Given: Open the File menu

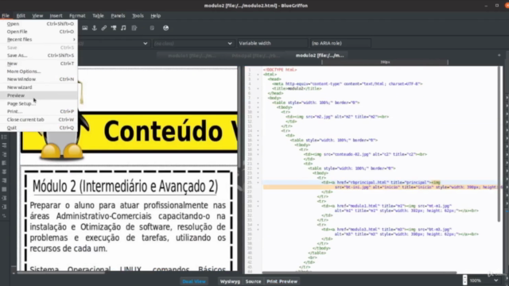Looking at the screenshot, I should click(x=6, y=16).
